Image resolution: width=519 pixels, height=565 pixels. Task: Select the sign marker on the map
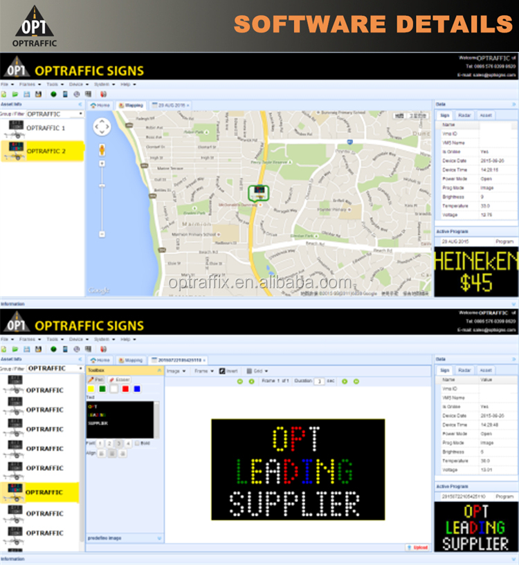point(259,192)
